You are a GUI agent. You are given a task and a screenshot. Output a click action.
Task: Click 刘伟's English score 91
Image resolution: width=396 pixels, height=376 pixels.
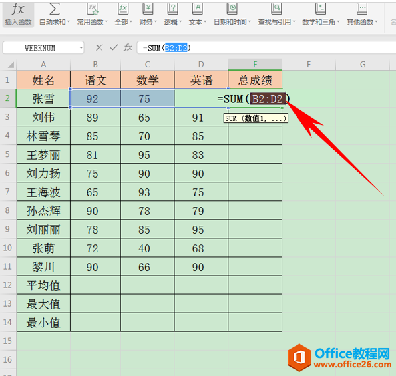coord(201,117)
